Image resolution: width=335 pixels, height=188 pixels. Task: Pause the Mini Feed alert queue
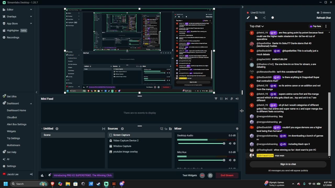(x=221, y=99)
